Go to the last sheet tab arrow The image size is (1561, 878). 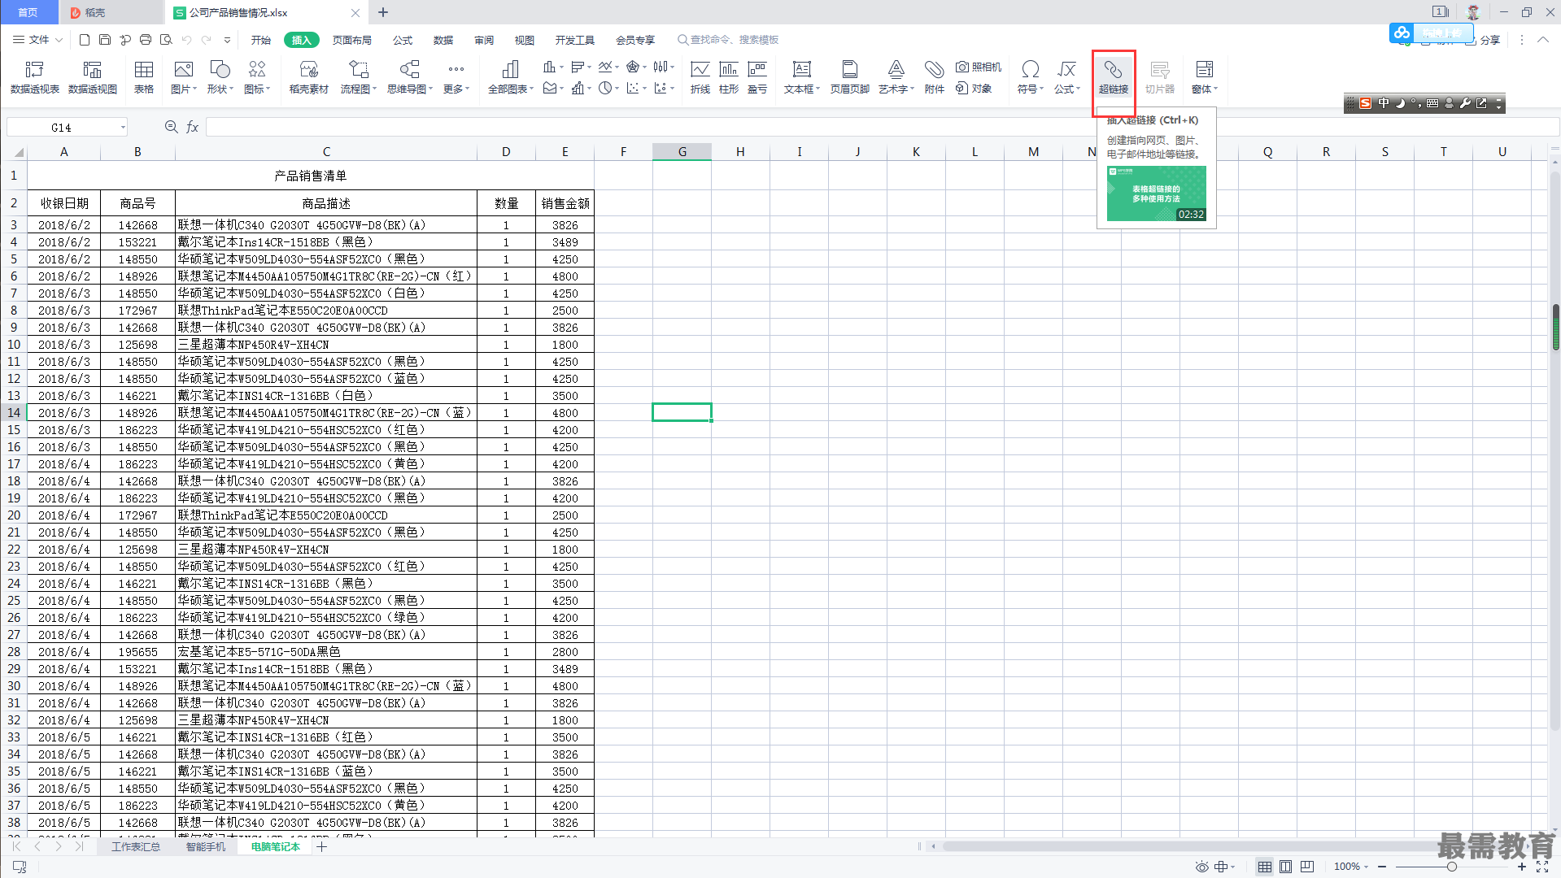79,847
